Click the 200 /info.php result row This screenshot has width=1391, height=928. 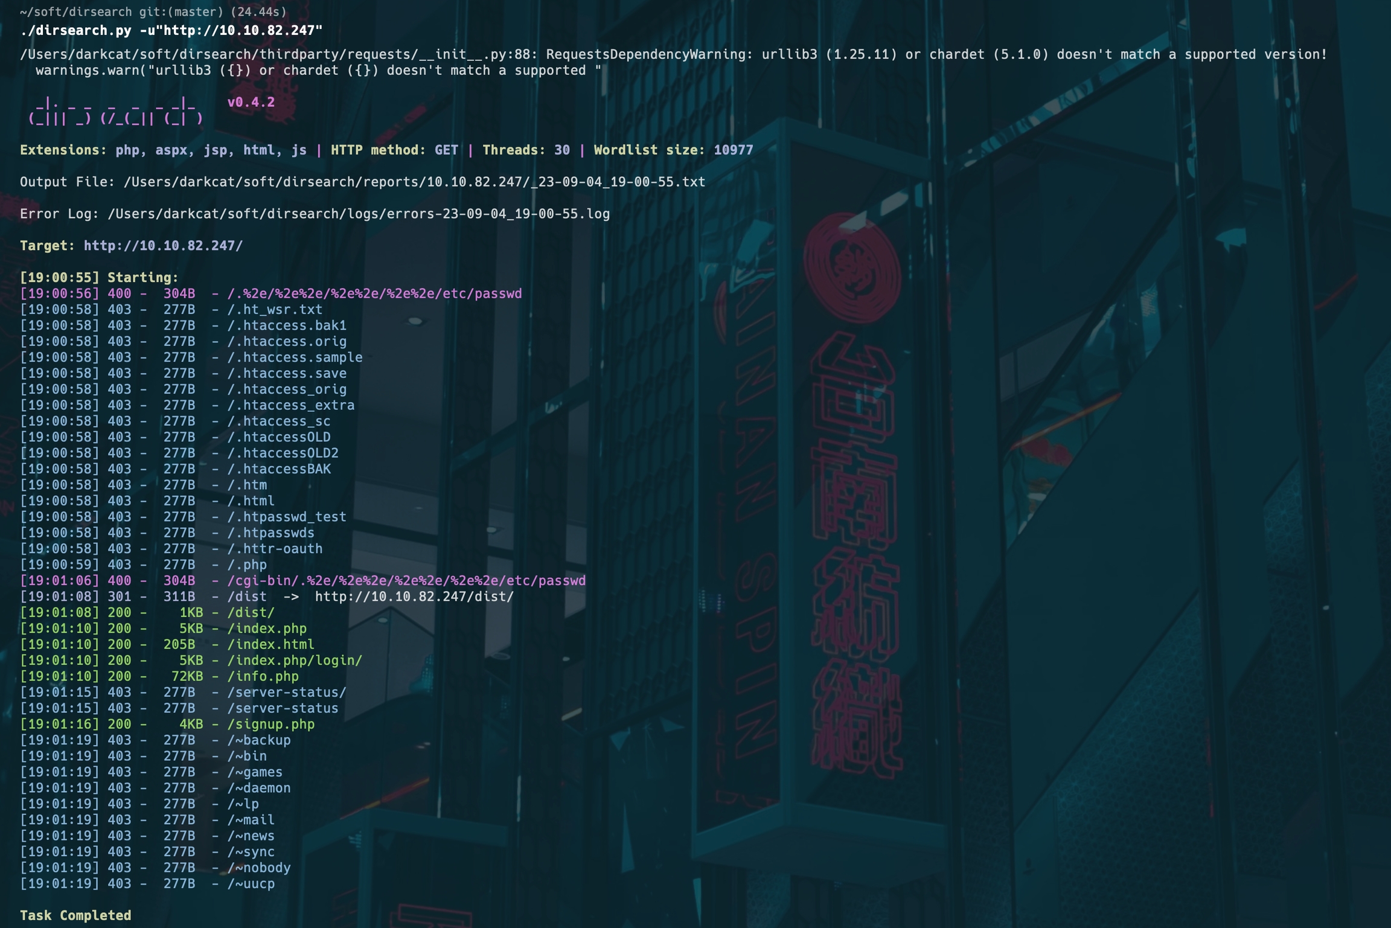point(160,677)
